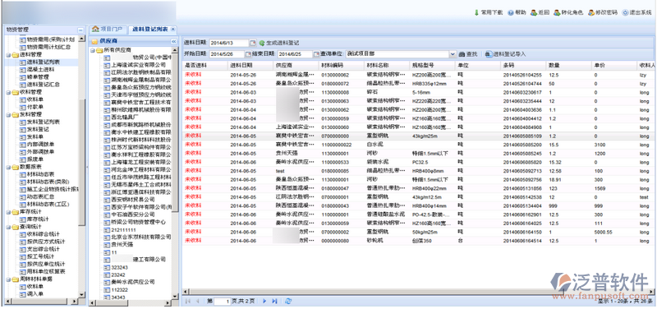This screenshot has height=309, width=657.
Task: Open calendar picker for 结束日期
Action: (316, 54)
